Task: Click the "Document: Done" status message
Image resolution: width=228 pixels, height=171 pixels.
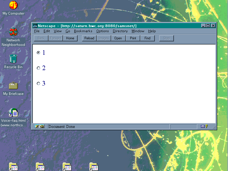Action: 62,127
